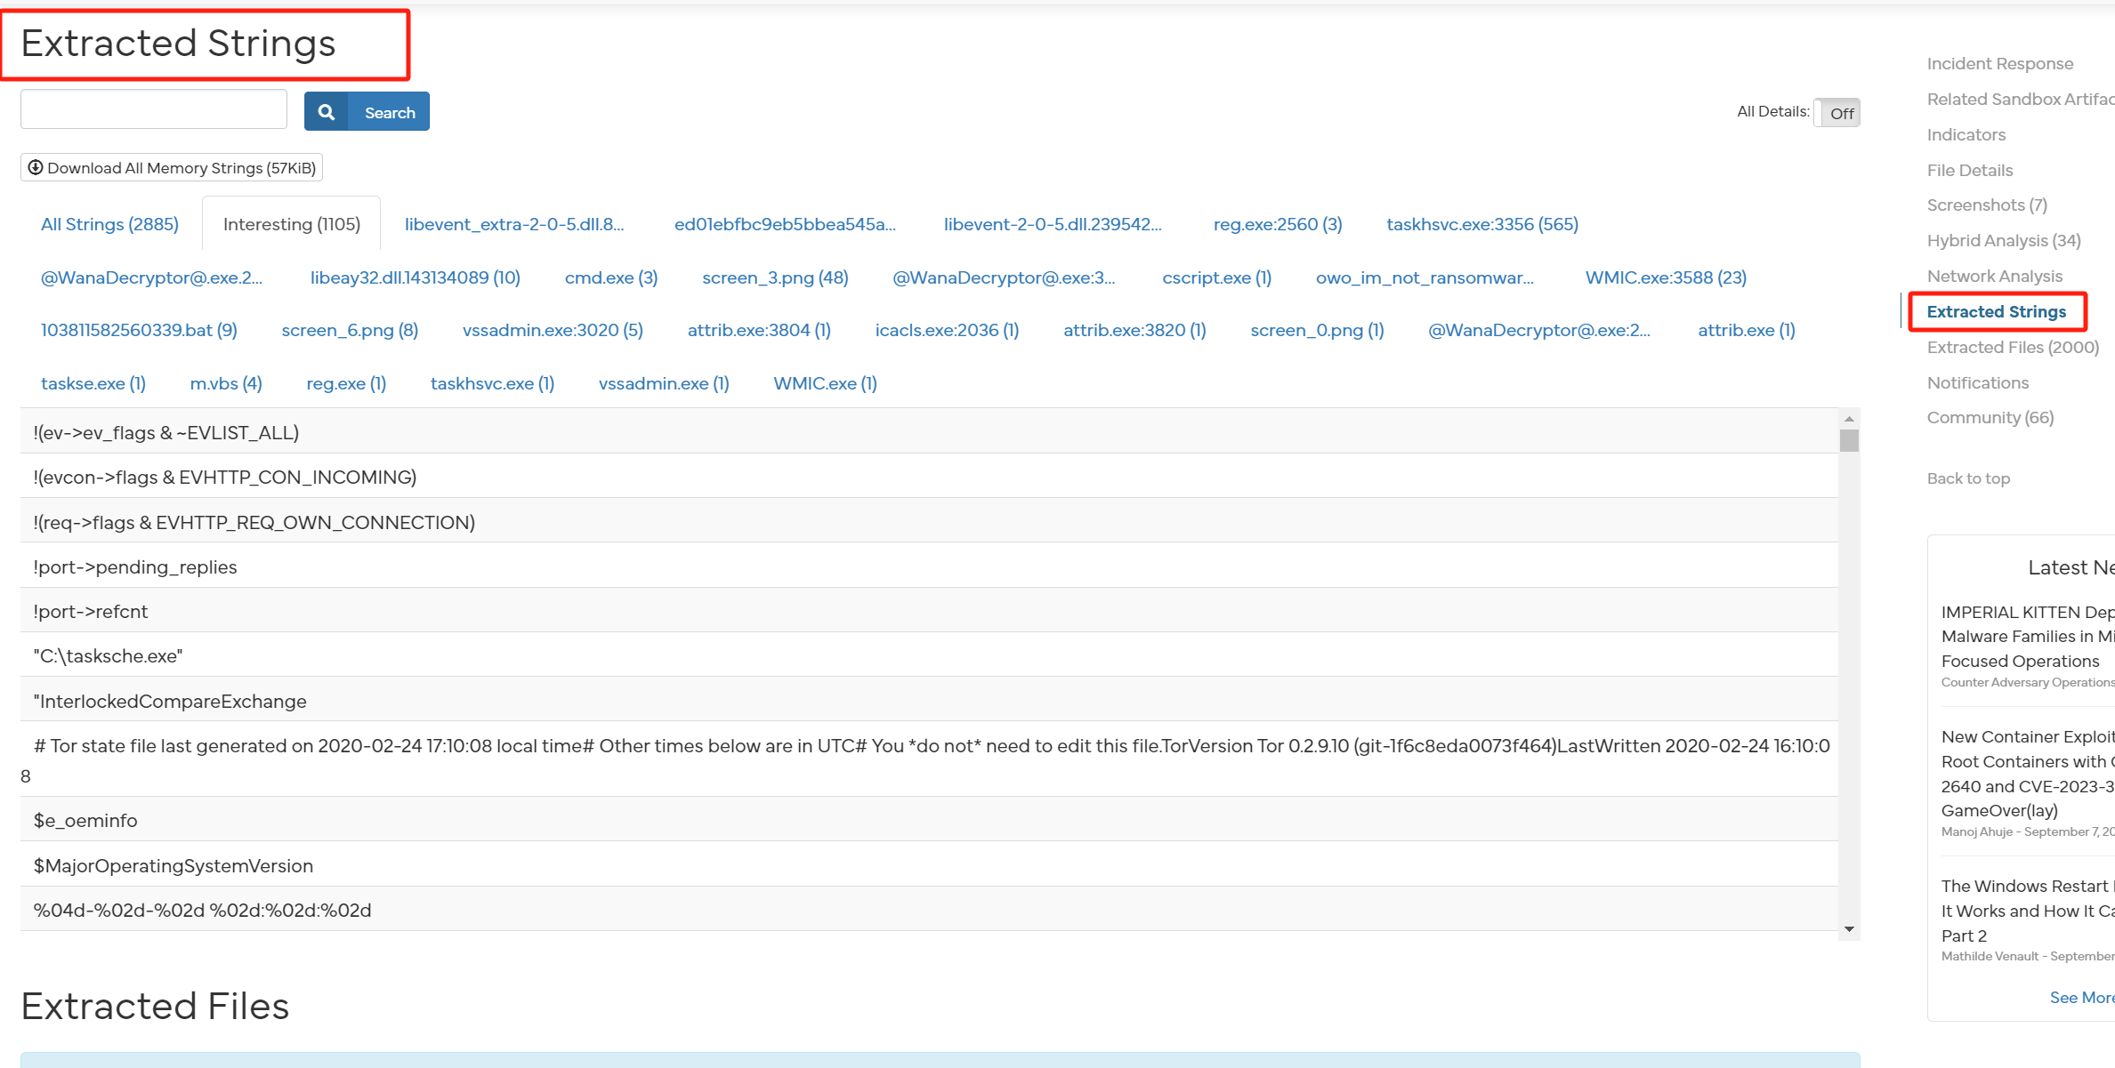Viewport: 2115px width, 1068px height.
Task: Open The Windows Restart news article
Action: point(2028,911)
